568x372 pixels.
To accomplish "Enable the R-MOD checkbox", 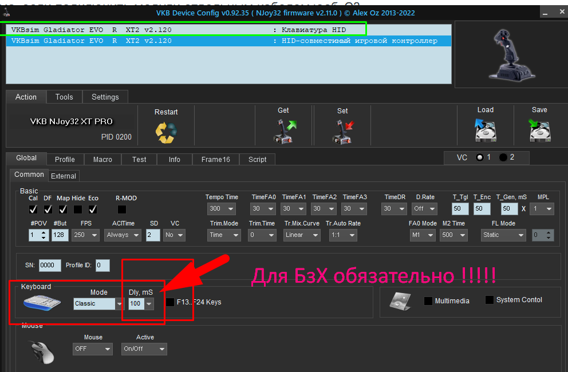I will [x=122, y=209].
